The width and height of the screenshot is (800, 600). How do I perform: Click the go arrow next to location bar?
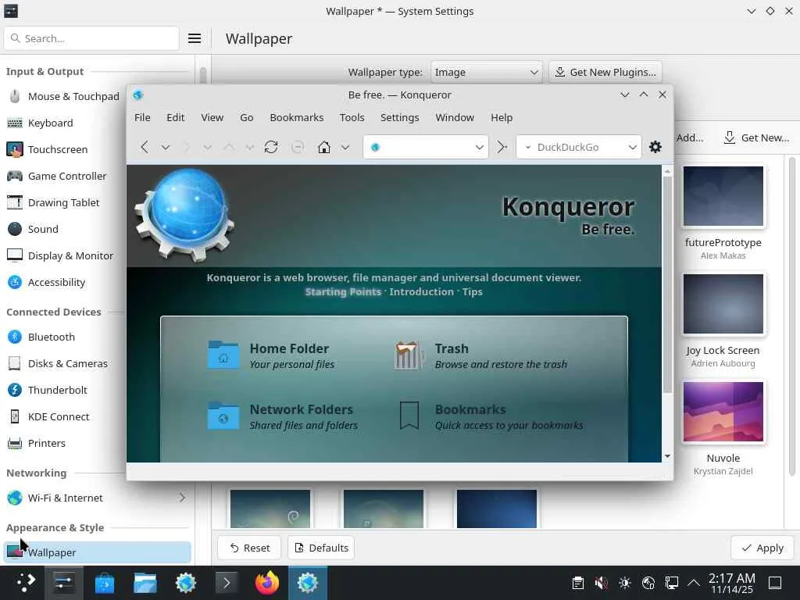coord(502,148)
